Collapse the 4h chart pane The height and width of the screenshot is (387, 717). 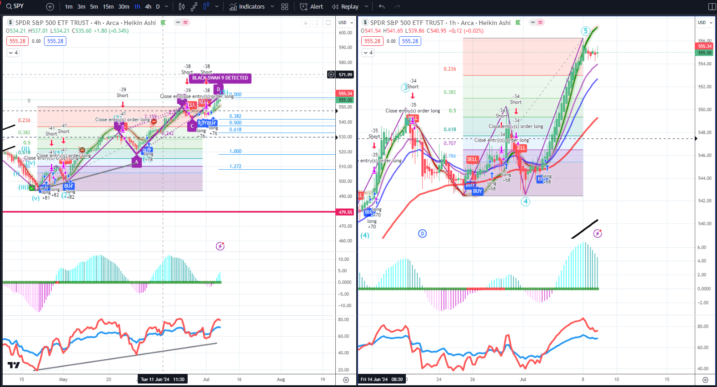(317, 23)
